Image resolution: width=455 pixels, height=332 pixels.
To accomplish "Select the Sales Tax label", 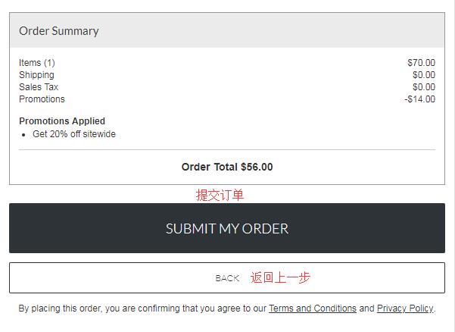I will (x=39, y=87).
